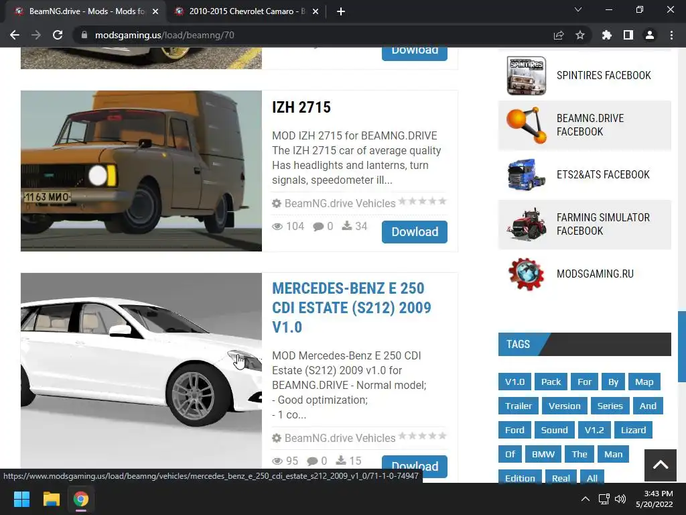686x515 pixels.
Task: Switch to the 2010-2015 Chevrolet Camaro tab
Action: coord(245,12)
